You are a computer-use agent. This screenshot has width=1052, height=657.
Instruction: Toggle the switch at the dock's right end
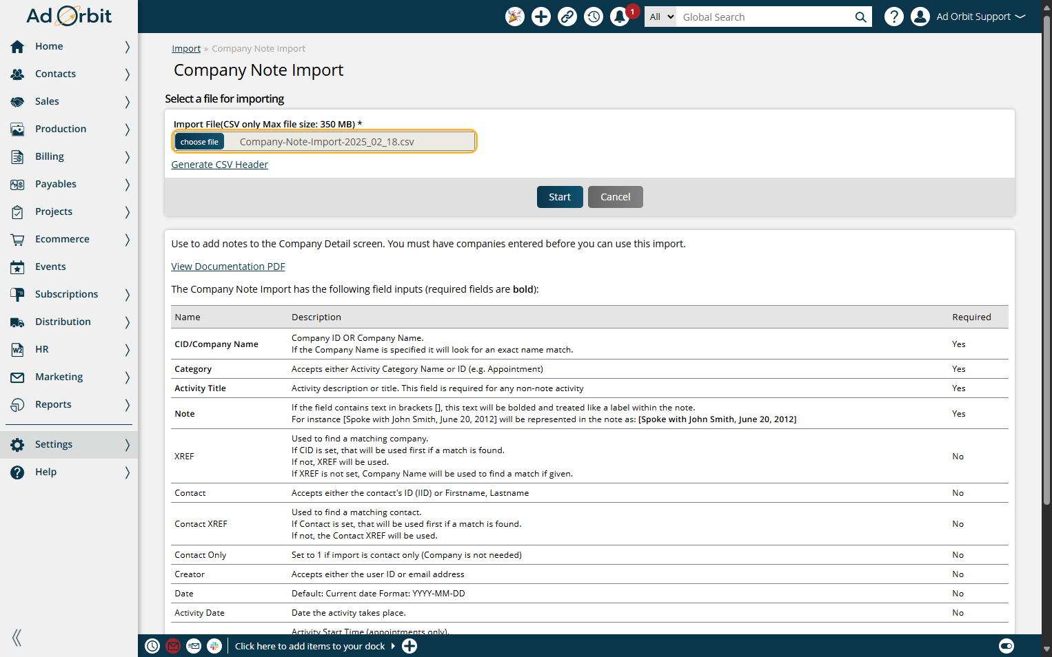1007,646
